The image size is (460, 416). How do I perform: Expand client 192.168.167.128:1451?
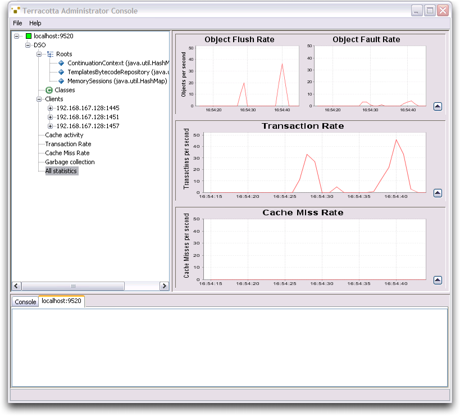click(50, 117)
